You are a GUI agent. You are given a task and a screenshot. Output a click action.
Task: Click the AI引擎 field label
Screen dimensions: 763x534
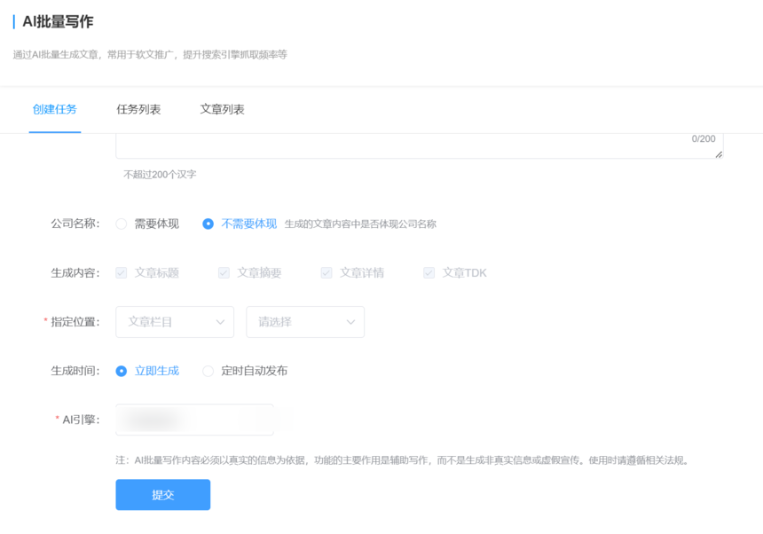(81, 420)
